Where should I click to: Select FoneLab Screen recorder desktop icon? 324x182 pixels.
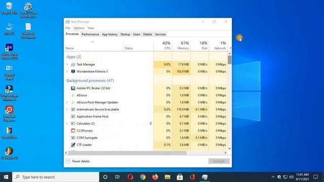point(9,114)
